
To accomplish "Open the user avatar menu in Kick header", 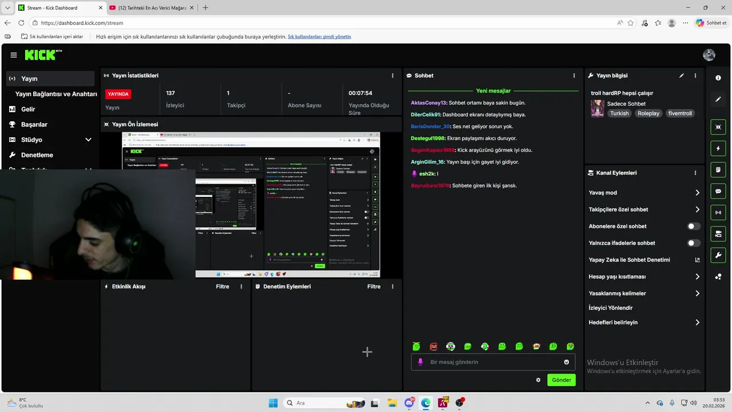I will [709, 55].
